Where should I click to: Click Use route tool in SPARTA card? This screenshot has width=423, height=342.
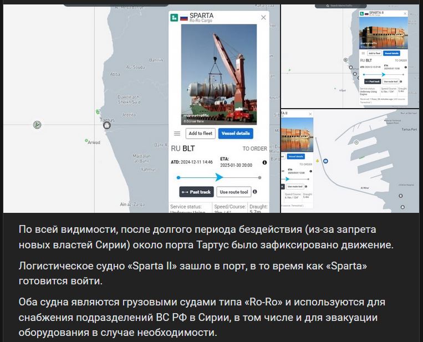click(233, 192)
